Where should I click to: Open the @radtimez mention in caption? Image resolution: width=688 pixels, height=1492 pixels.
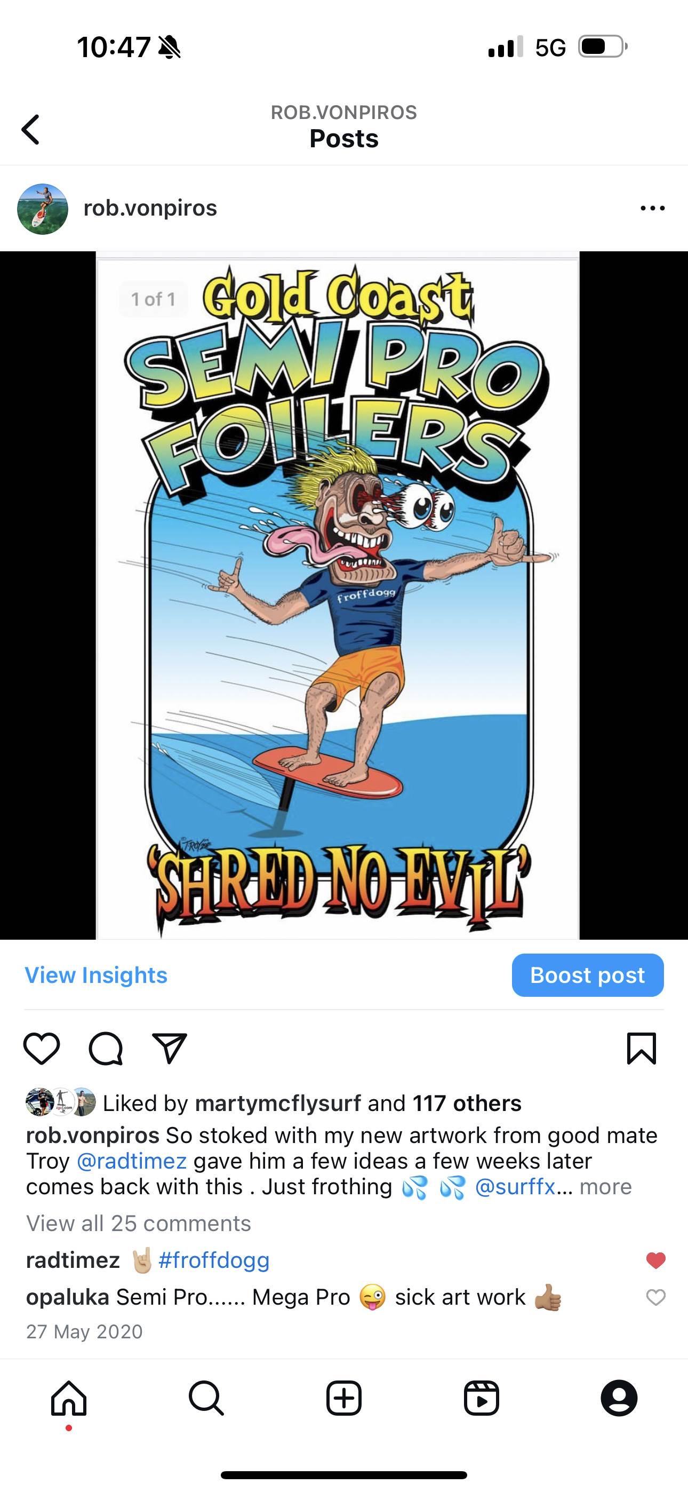(131, 1161)
